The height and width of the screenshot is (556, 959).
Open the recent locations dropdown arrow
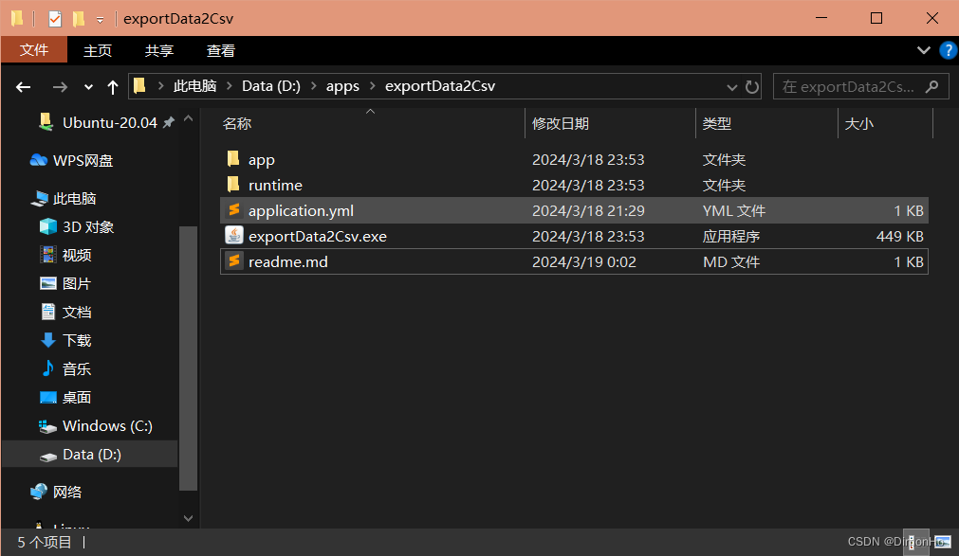(88, 87)
